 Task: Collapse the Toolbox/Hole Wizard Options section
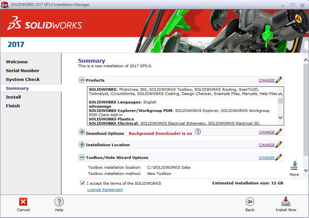[x=82, y=157]
